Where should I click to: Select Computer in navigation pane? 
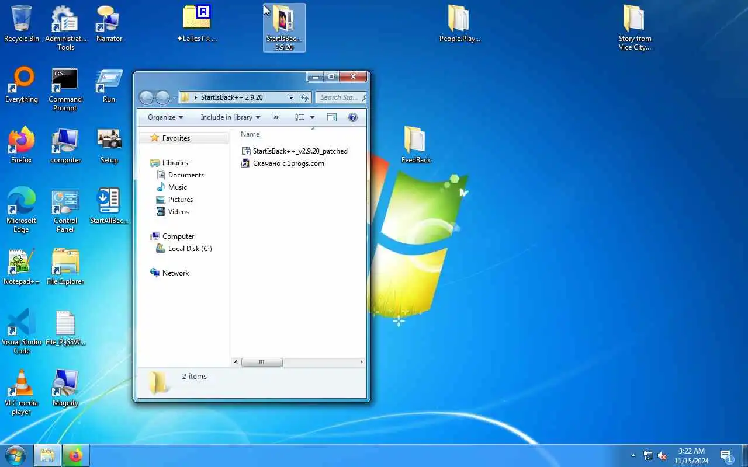pos(172,236)
